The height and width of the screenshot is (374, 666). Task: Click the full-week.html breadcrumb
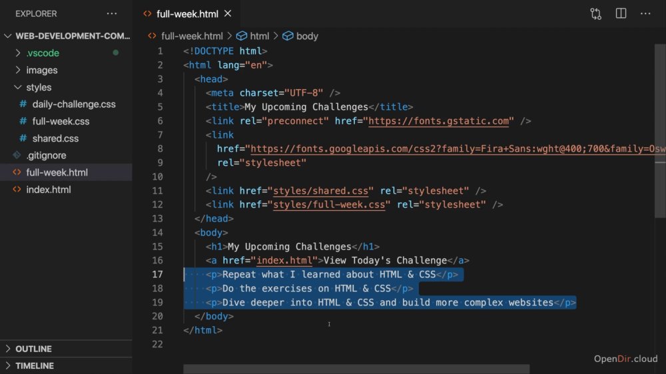pos(192,36)
